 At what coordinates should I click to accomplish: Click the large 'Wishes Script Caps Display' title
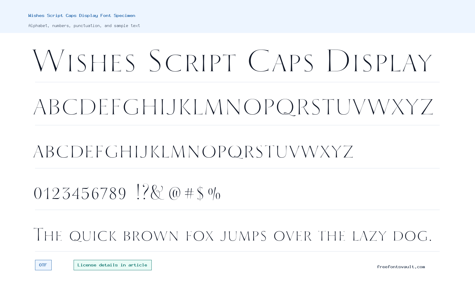click(x=232, y=61)
